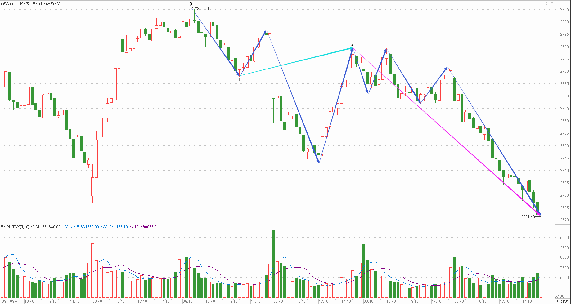
Task: Click the X100 volume multiplier box
Action: pos(560,296)
